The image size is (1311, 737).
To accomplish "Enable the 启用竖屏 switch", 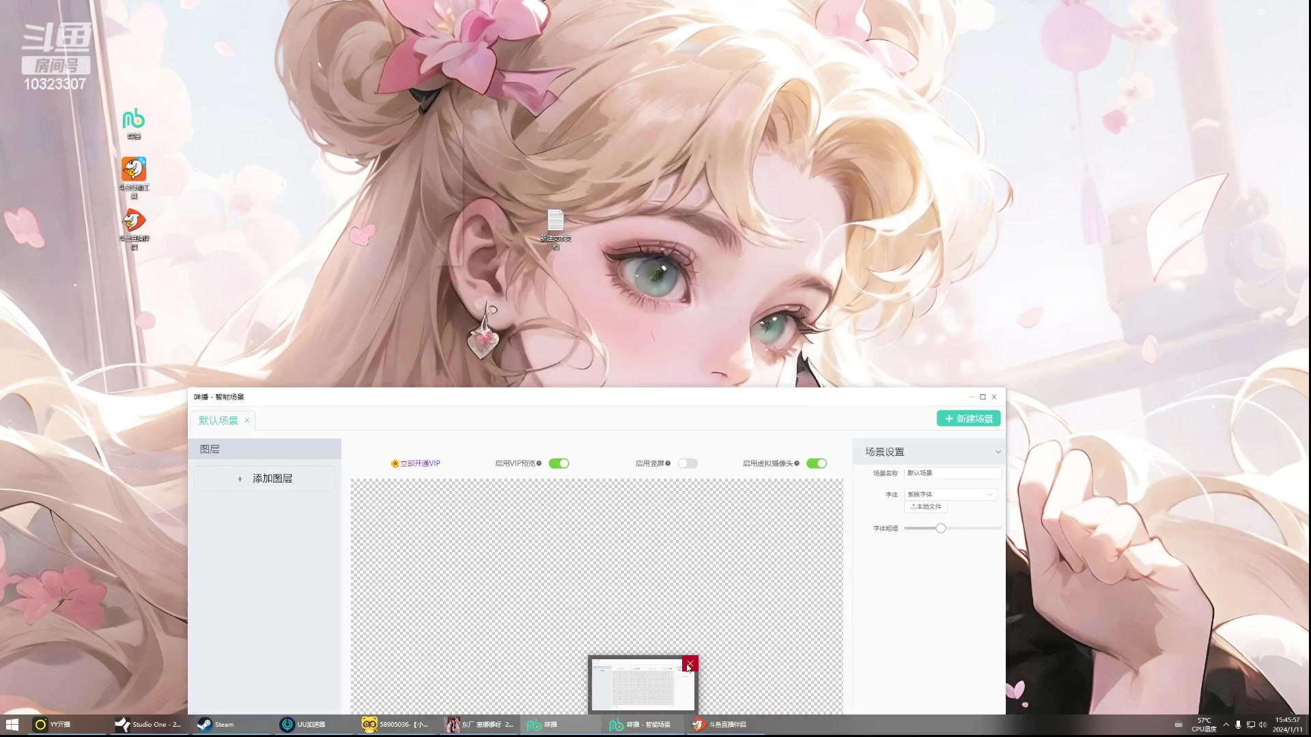I will (x=688, y=463).
